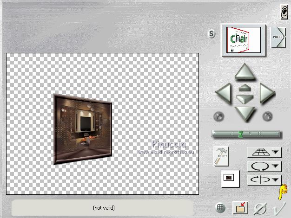The image size is (291, 218).
Task: Click the folder with red arrow icon
Action: (x=240, y=208)
